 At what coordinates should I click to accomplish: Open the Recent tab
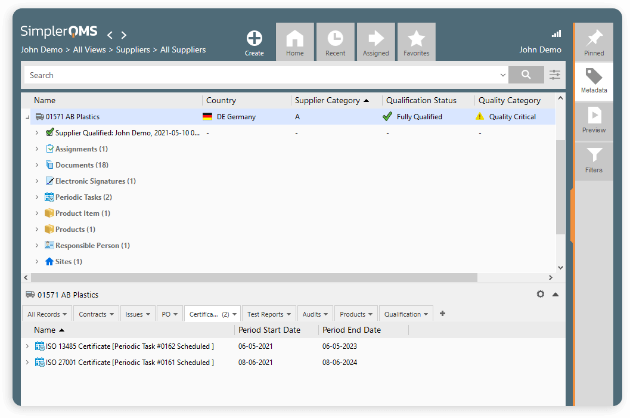(336, 42)
